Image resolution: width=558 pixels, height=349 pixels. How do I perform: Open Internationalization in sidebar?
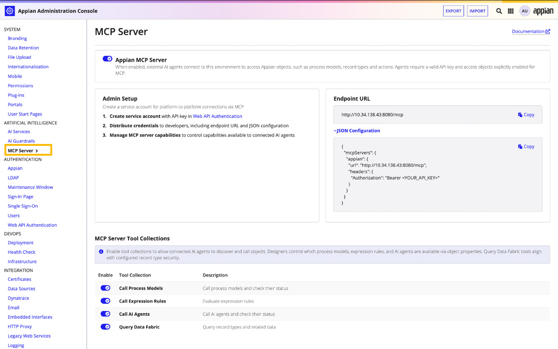(28, 67)
